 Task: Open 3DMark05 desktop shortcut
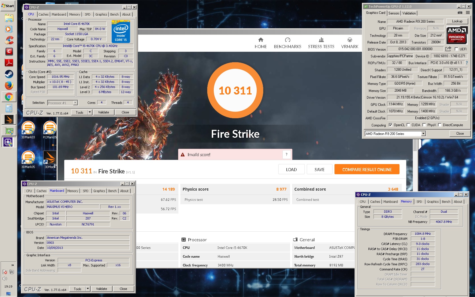(28, 160)
